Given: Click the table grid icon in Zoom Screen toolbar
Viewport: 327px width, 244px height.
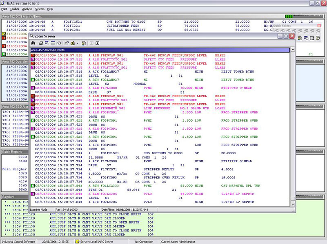Looking at the screenshot, I should (x=53, y=43).
